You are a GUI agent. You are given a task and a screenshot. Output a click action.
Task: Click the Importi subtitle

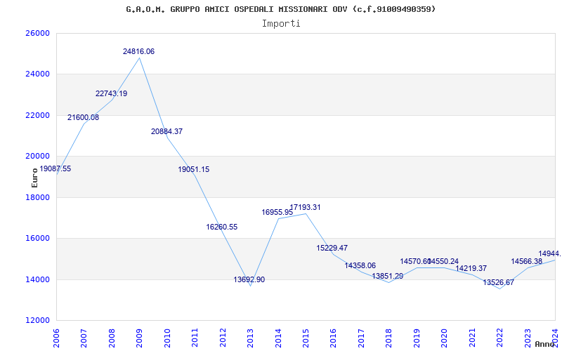coord(281,24)
